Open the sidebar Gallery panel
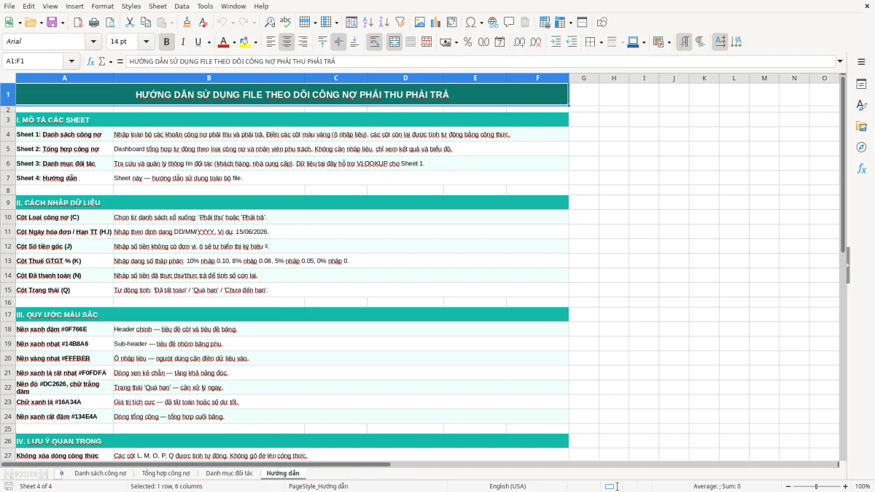Screen dimensions: 875x492 861,126
